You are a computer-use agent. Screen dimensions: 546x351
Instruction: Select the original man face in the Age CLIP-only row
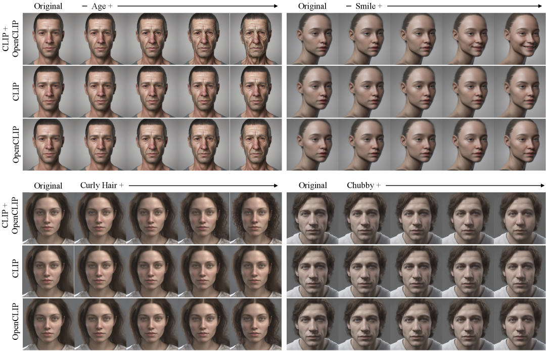49,92
